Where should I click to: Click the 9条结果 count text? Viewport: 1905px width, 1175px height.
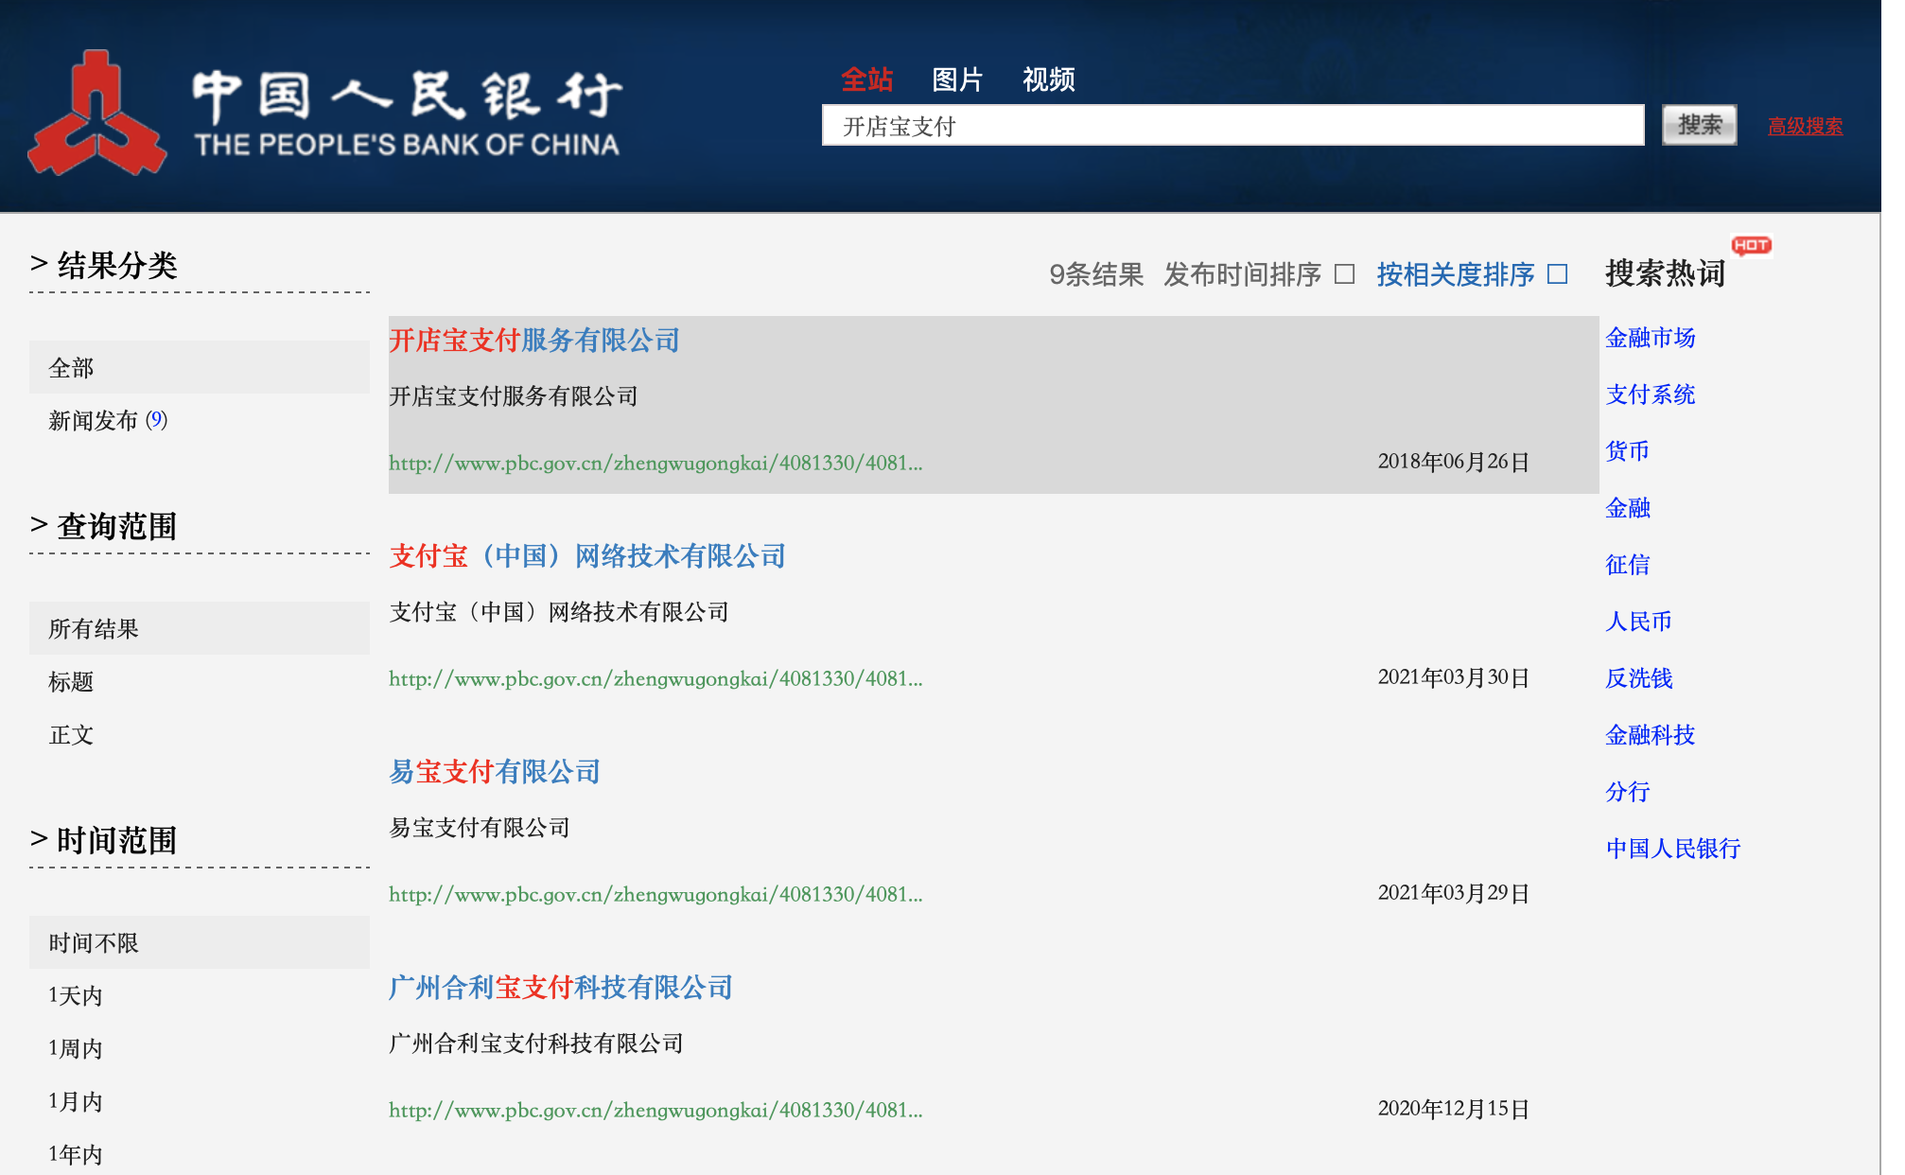point(1096,274)
